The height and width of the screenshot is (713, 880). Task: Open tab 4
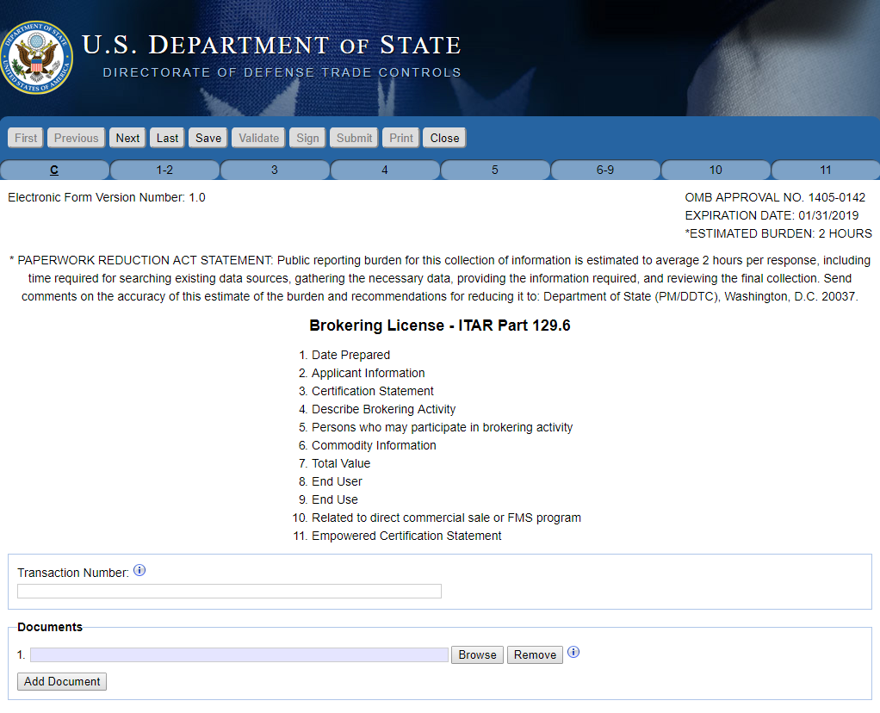384,170
